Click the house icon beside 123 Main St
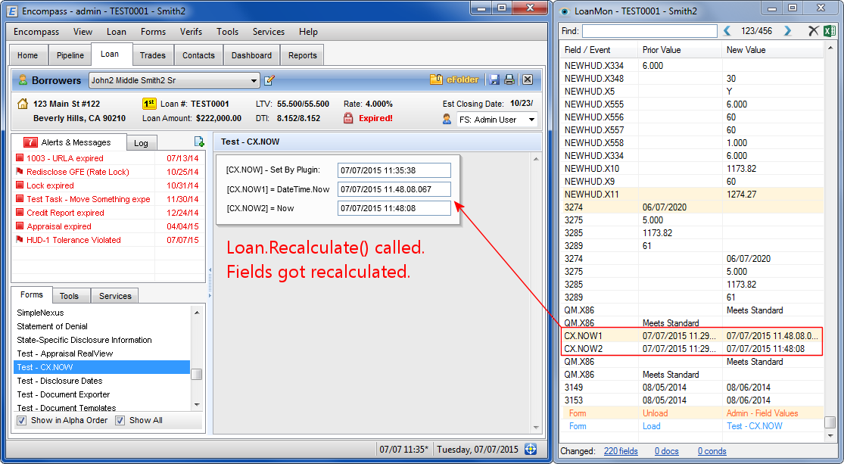844x464 pixels. coord(23,104)
